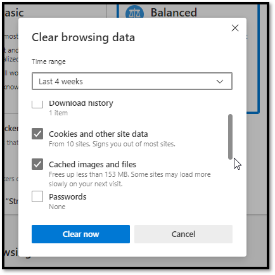Check the Download history checkbox

click(37, 104)
